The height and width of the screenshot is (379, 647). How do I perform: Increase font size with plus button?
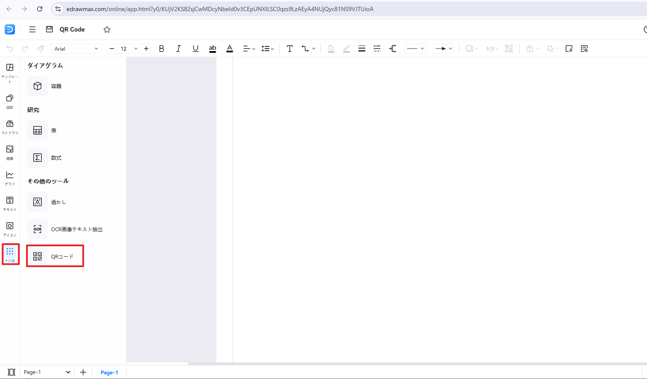point(146,49)
